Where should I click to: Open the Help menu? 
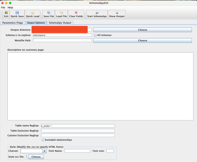click(x=10, y=8)
